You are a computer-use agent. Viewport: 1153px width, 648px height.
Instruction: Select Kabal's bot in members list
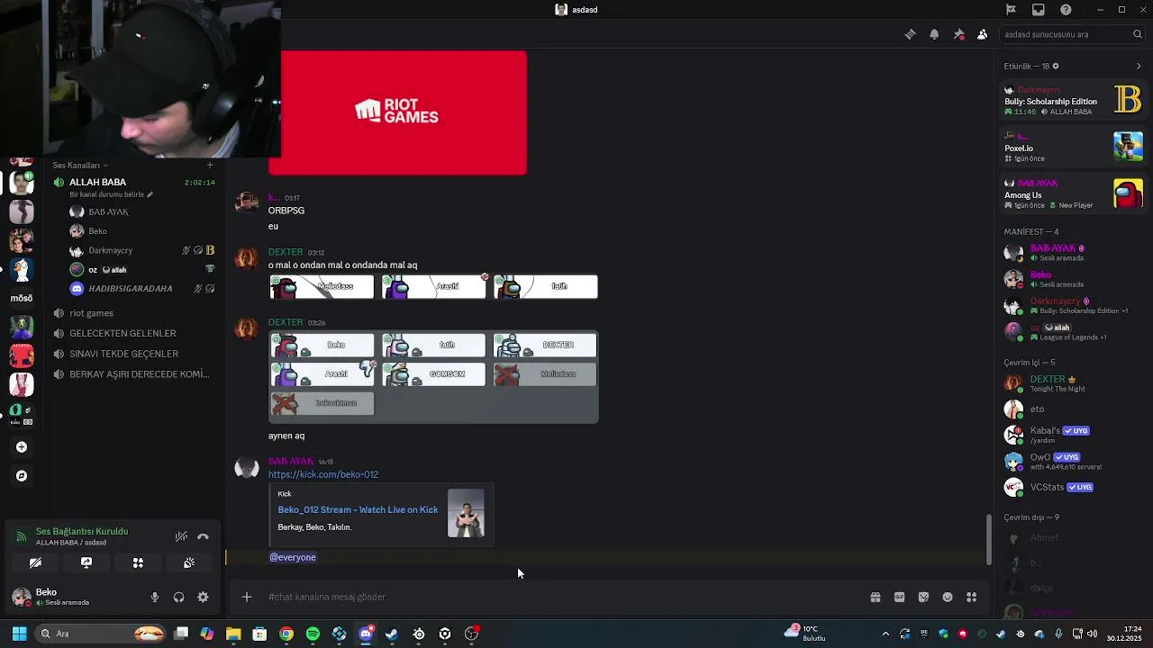pyautogui.click(x=1073, y=435)
